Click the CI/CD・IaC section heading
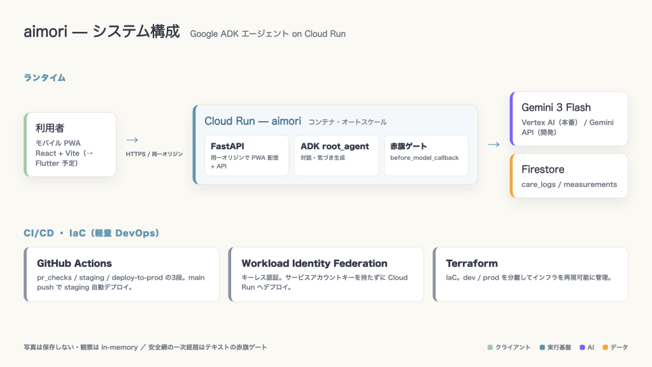 click(92, 233)
